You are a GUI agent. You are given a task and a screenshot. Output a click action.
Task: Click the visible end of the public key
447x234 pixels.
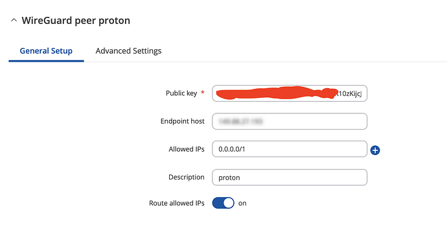(x=349, y=93)
